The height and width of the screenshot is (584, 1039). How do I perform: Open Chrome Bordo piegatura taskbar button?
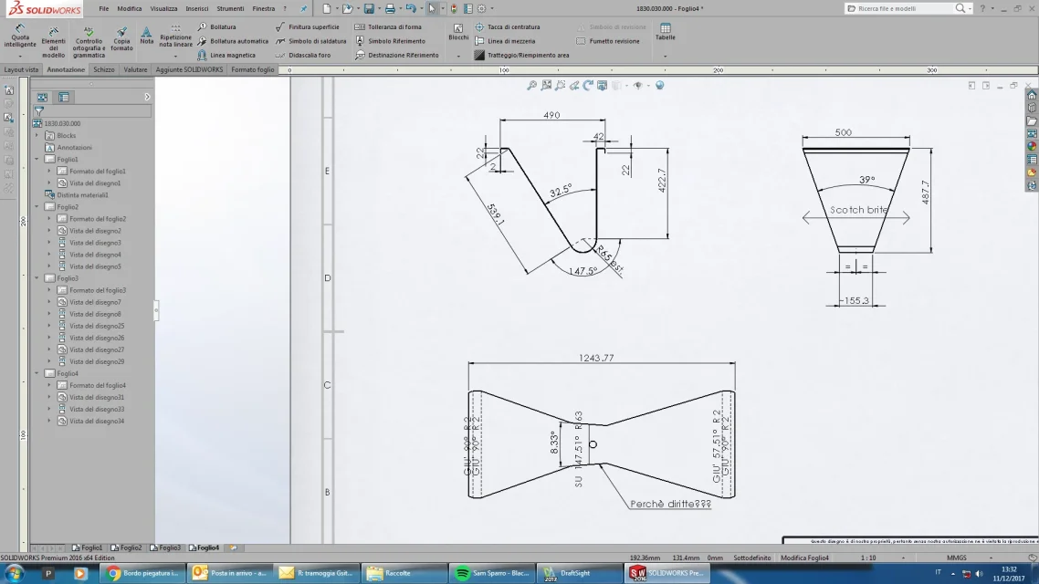click(x=143, y=573)
